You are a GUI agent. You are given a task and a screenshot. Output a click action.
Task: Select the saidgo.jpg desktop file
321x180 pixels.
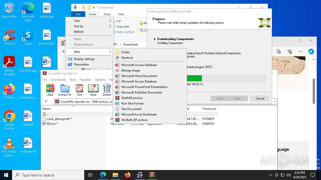coord(47,10)
